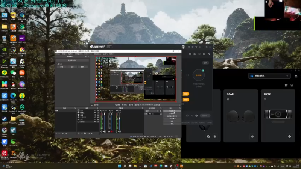The height and width of the screenshot is (169, 301).
Task: Open Microsoft Edge desktop shortcut
Action: click(x=13, y=97)
